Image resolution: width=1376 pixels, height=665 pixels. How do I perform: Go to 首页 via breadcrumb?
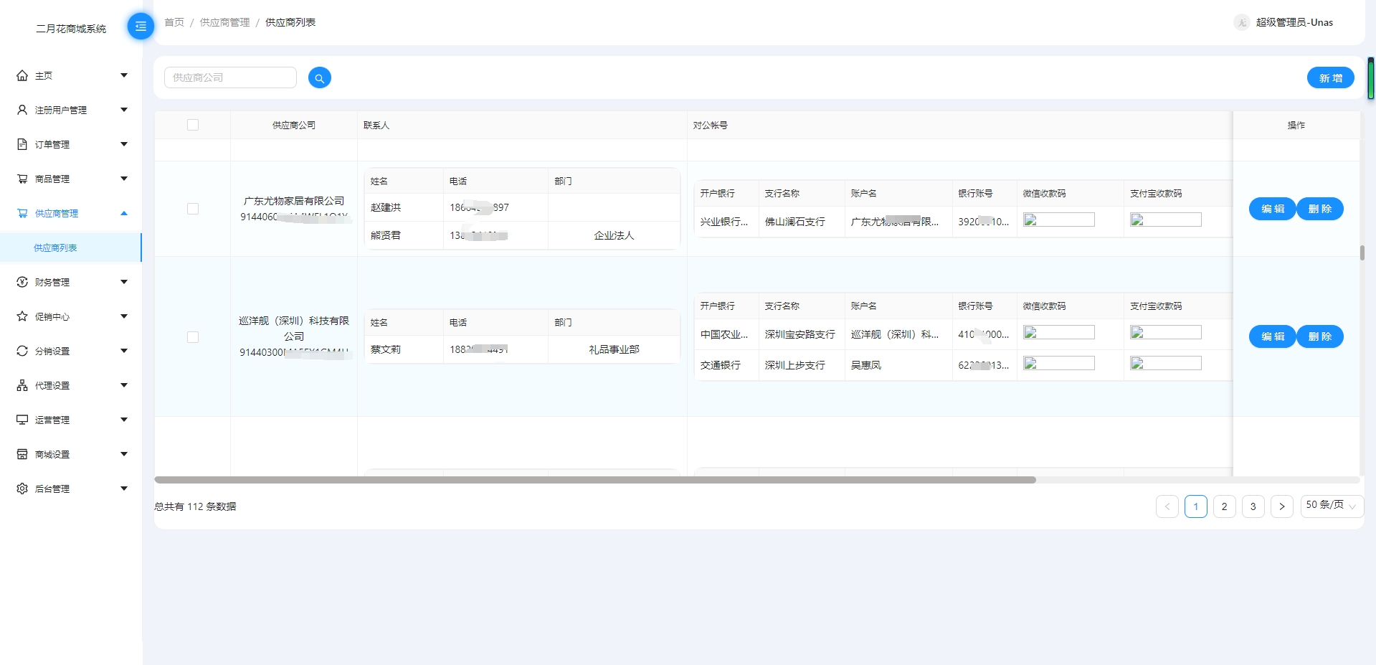[174, 22]
